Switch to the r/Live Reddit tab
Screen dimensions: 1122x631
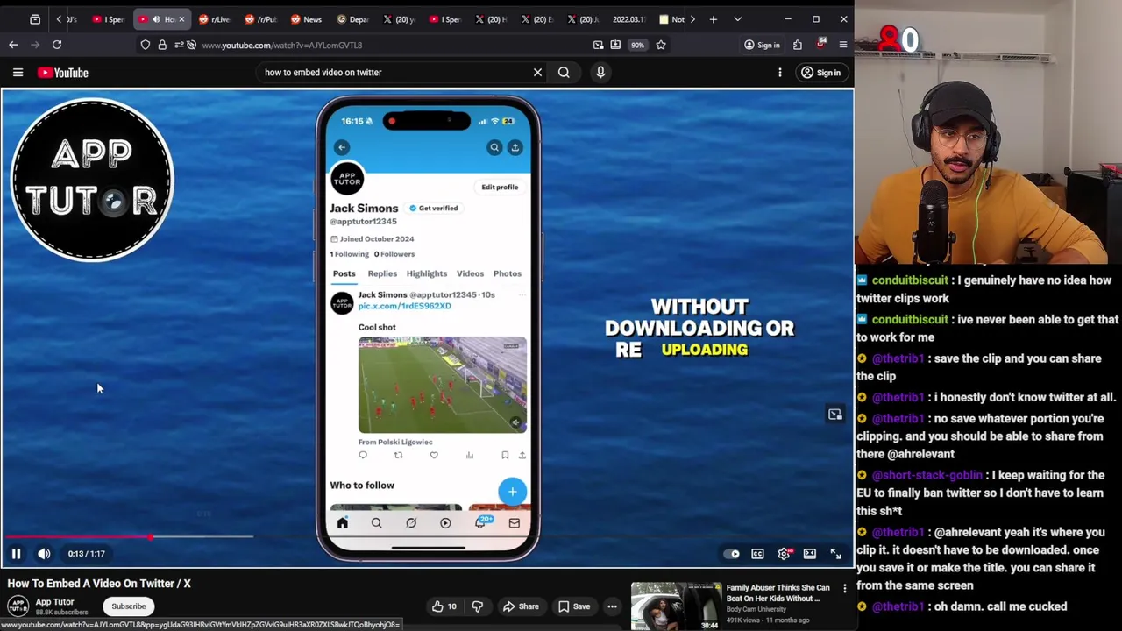pyautogui.click(x=214, y=19)
